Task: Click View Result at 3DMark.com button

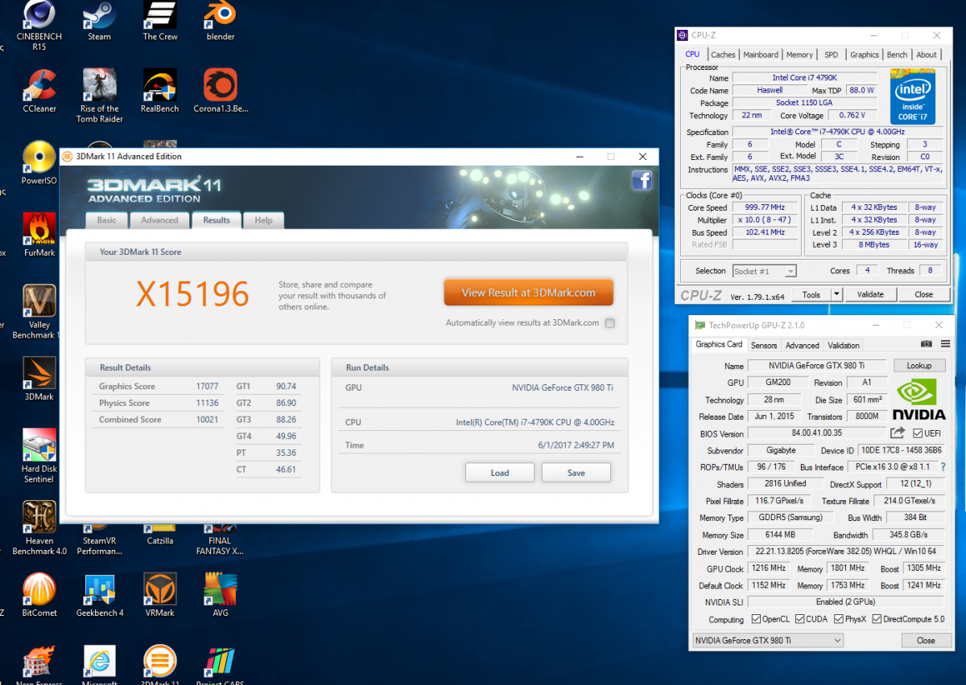Action: tap(528, 293)
